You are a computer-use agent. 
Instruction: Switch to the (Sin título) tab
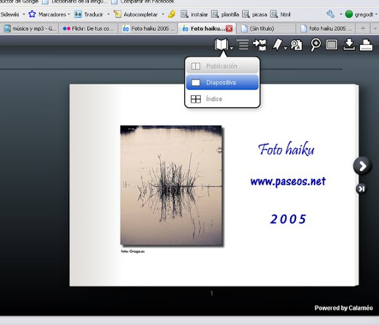266,28
